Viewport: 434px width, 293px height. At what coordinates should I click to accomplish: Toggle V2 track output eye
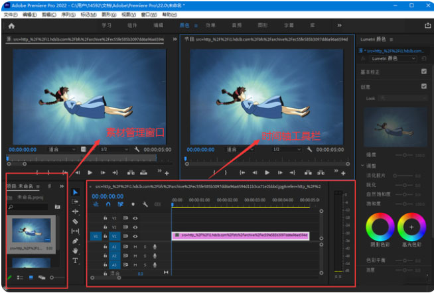coord(135,227)
